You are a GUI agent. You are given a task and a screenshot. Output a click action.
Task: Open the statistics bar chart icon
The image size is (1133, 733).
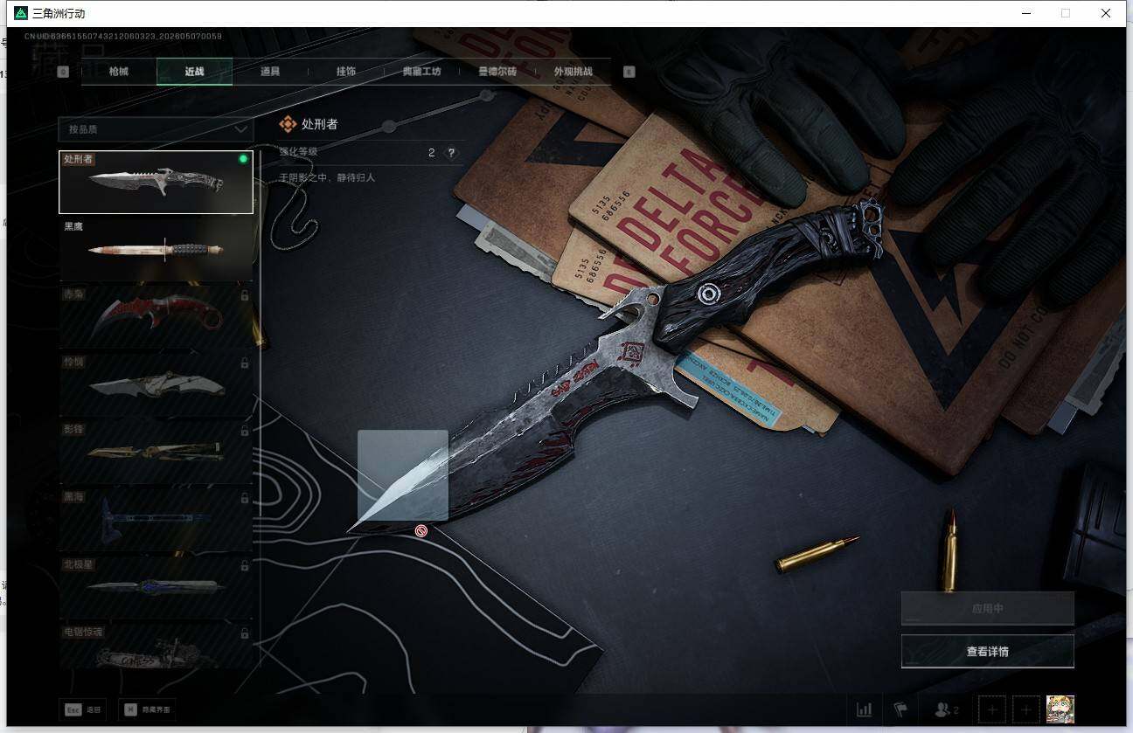(x=864, y=709)
